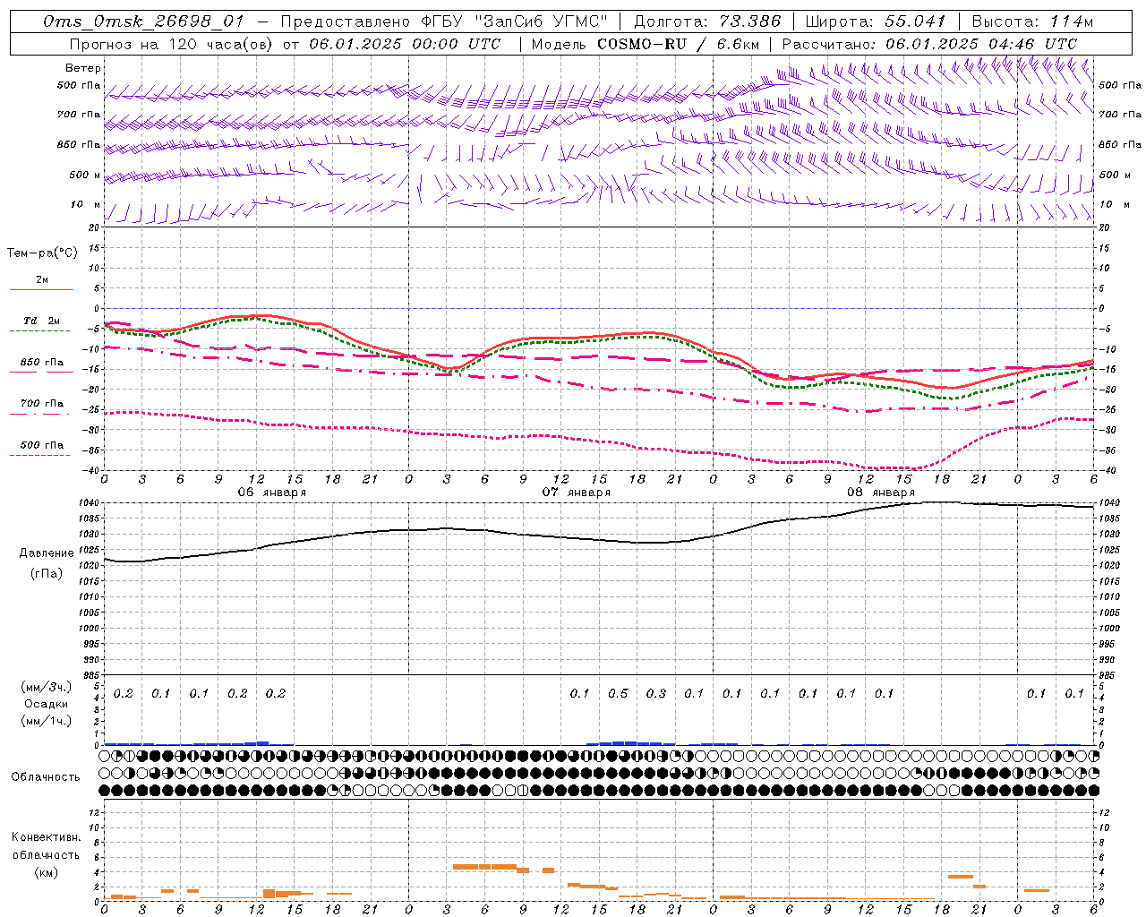Click the 08 января date label

point(881,493)
